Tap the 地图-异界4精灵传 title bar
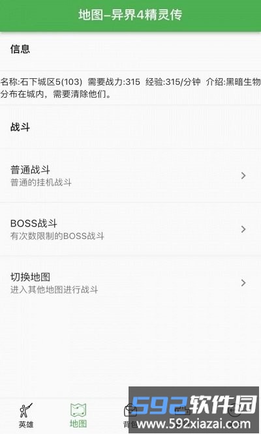Image resolution: width=261 pixels, height=434 pixels. tap(130, 16)
